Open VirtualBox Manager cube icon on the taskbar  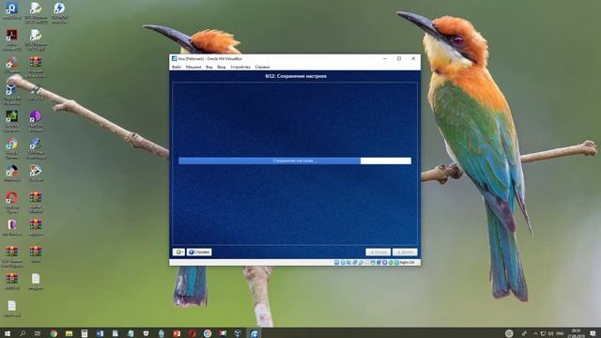point(238,333)
